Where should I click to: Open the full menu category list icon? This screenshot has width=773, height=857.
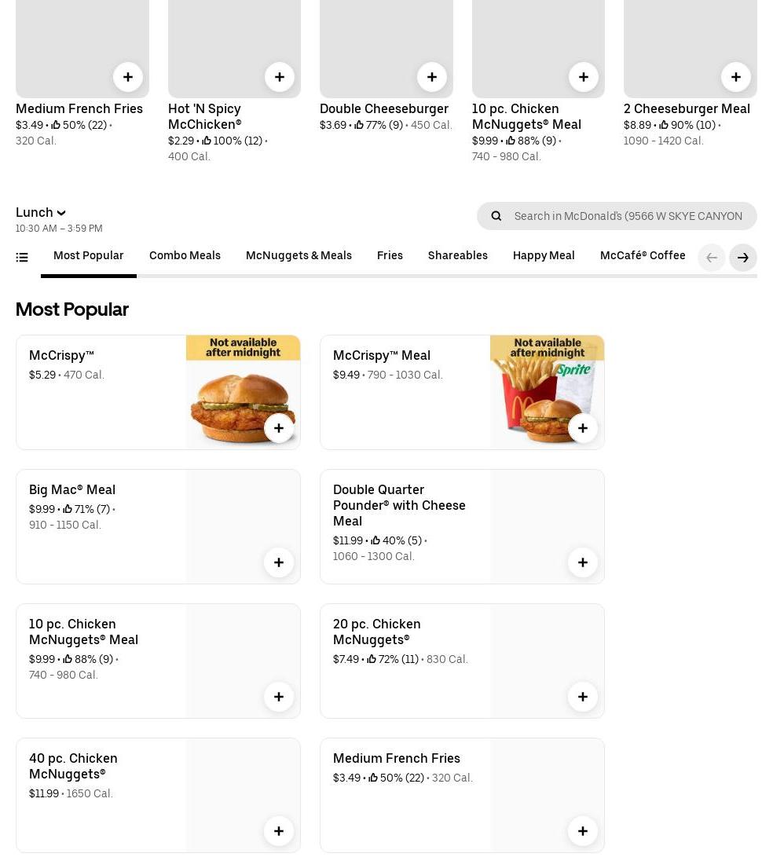(x=22, y=258)
